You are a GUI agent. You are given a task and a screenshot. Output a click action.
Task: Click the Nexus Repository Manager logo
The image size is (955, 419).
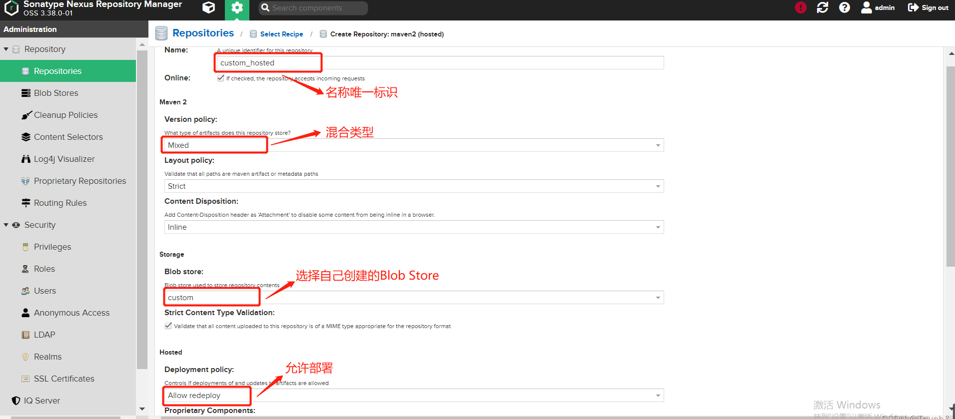11,8
